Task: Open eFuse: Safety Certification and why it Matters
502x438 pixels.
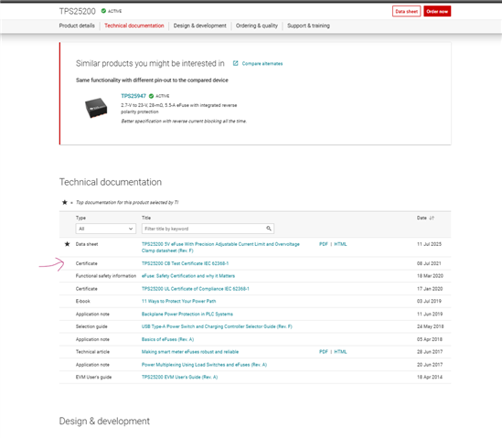Action: pos(188,276)
